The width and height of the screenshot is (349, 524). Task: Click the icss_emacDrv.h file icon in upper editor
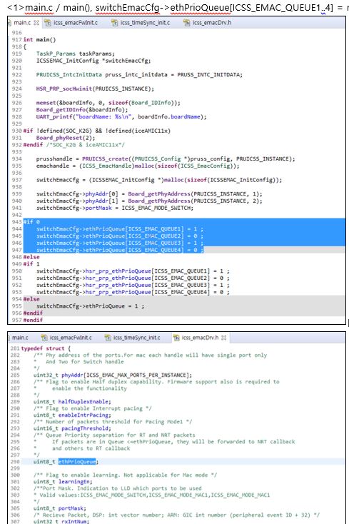click(x=187, y=23)
